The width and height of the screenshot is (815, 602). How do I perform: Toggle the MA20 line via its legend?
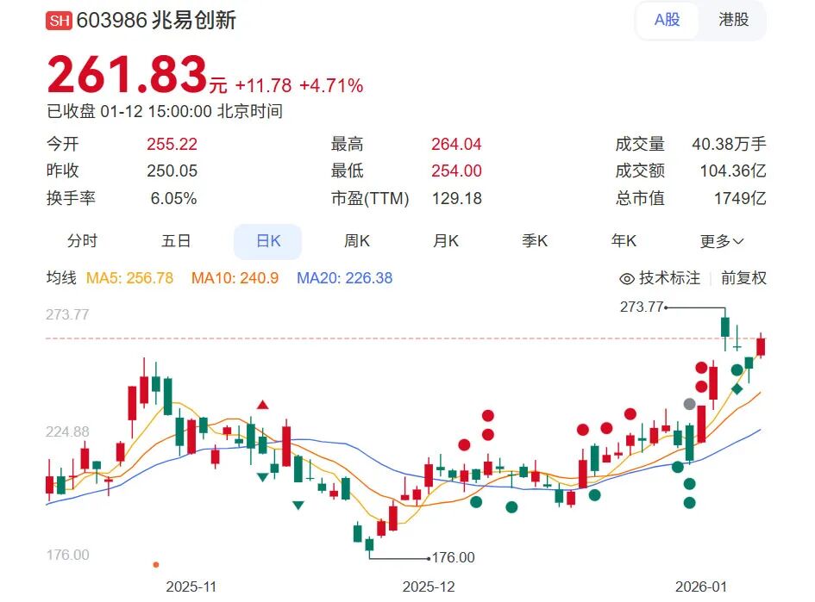pyautogui.click(x=344, y=279)
